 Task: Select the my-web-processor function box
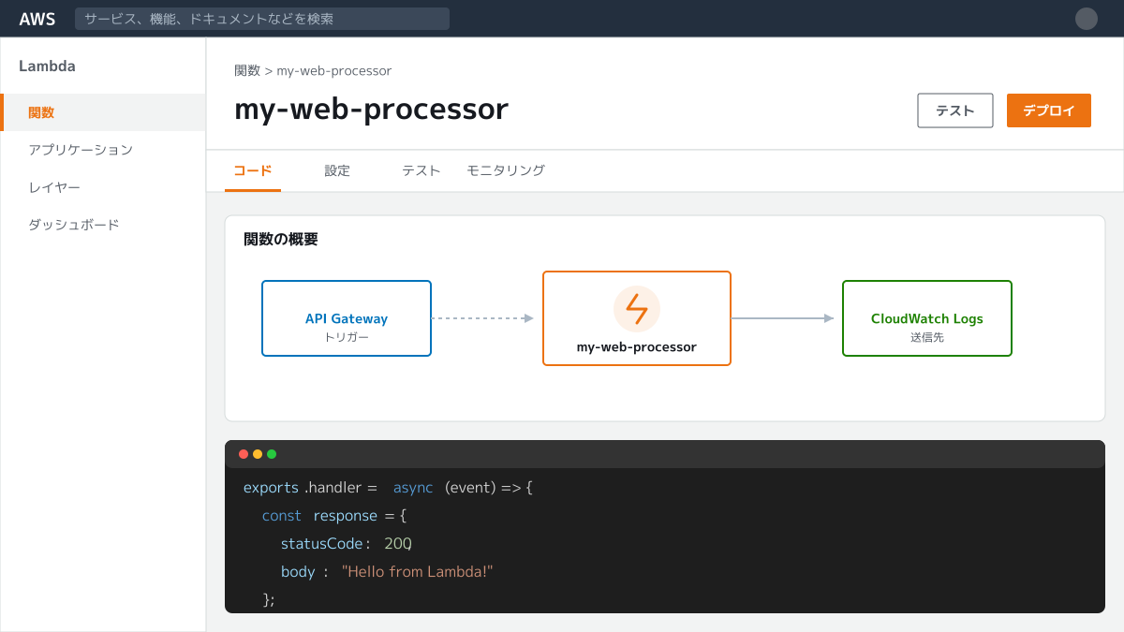tap(637, 318)
